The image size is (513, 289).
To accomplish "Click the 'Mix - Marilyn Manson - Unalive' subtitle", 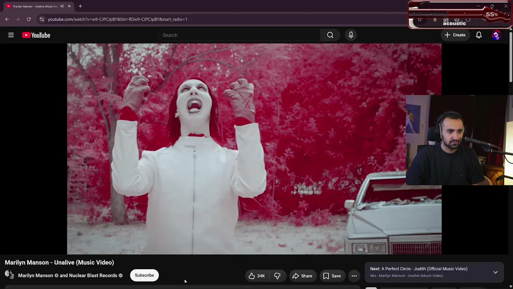I will (406, 276).
